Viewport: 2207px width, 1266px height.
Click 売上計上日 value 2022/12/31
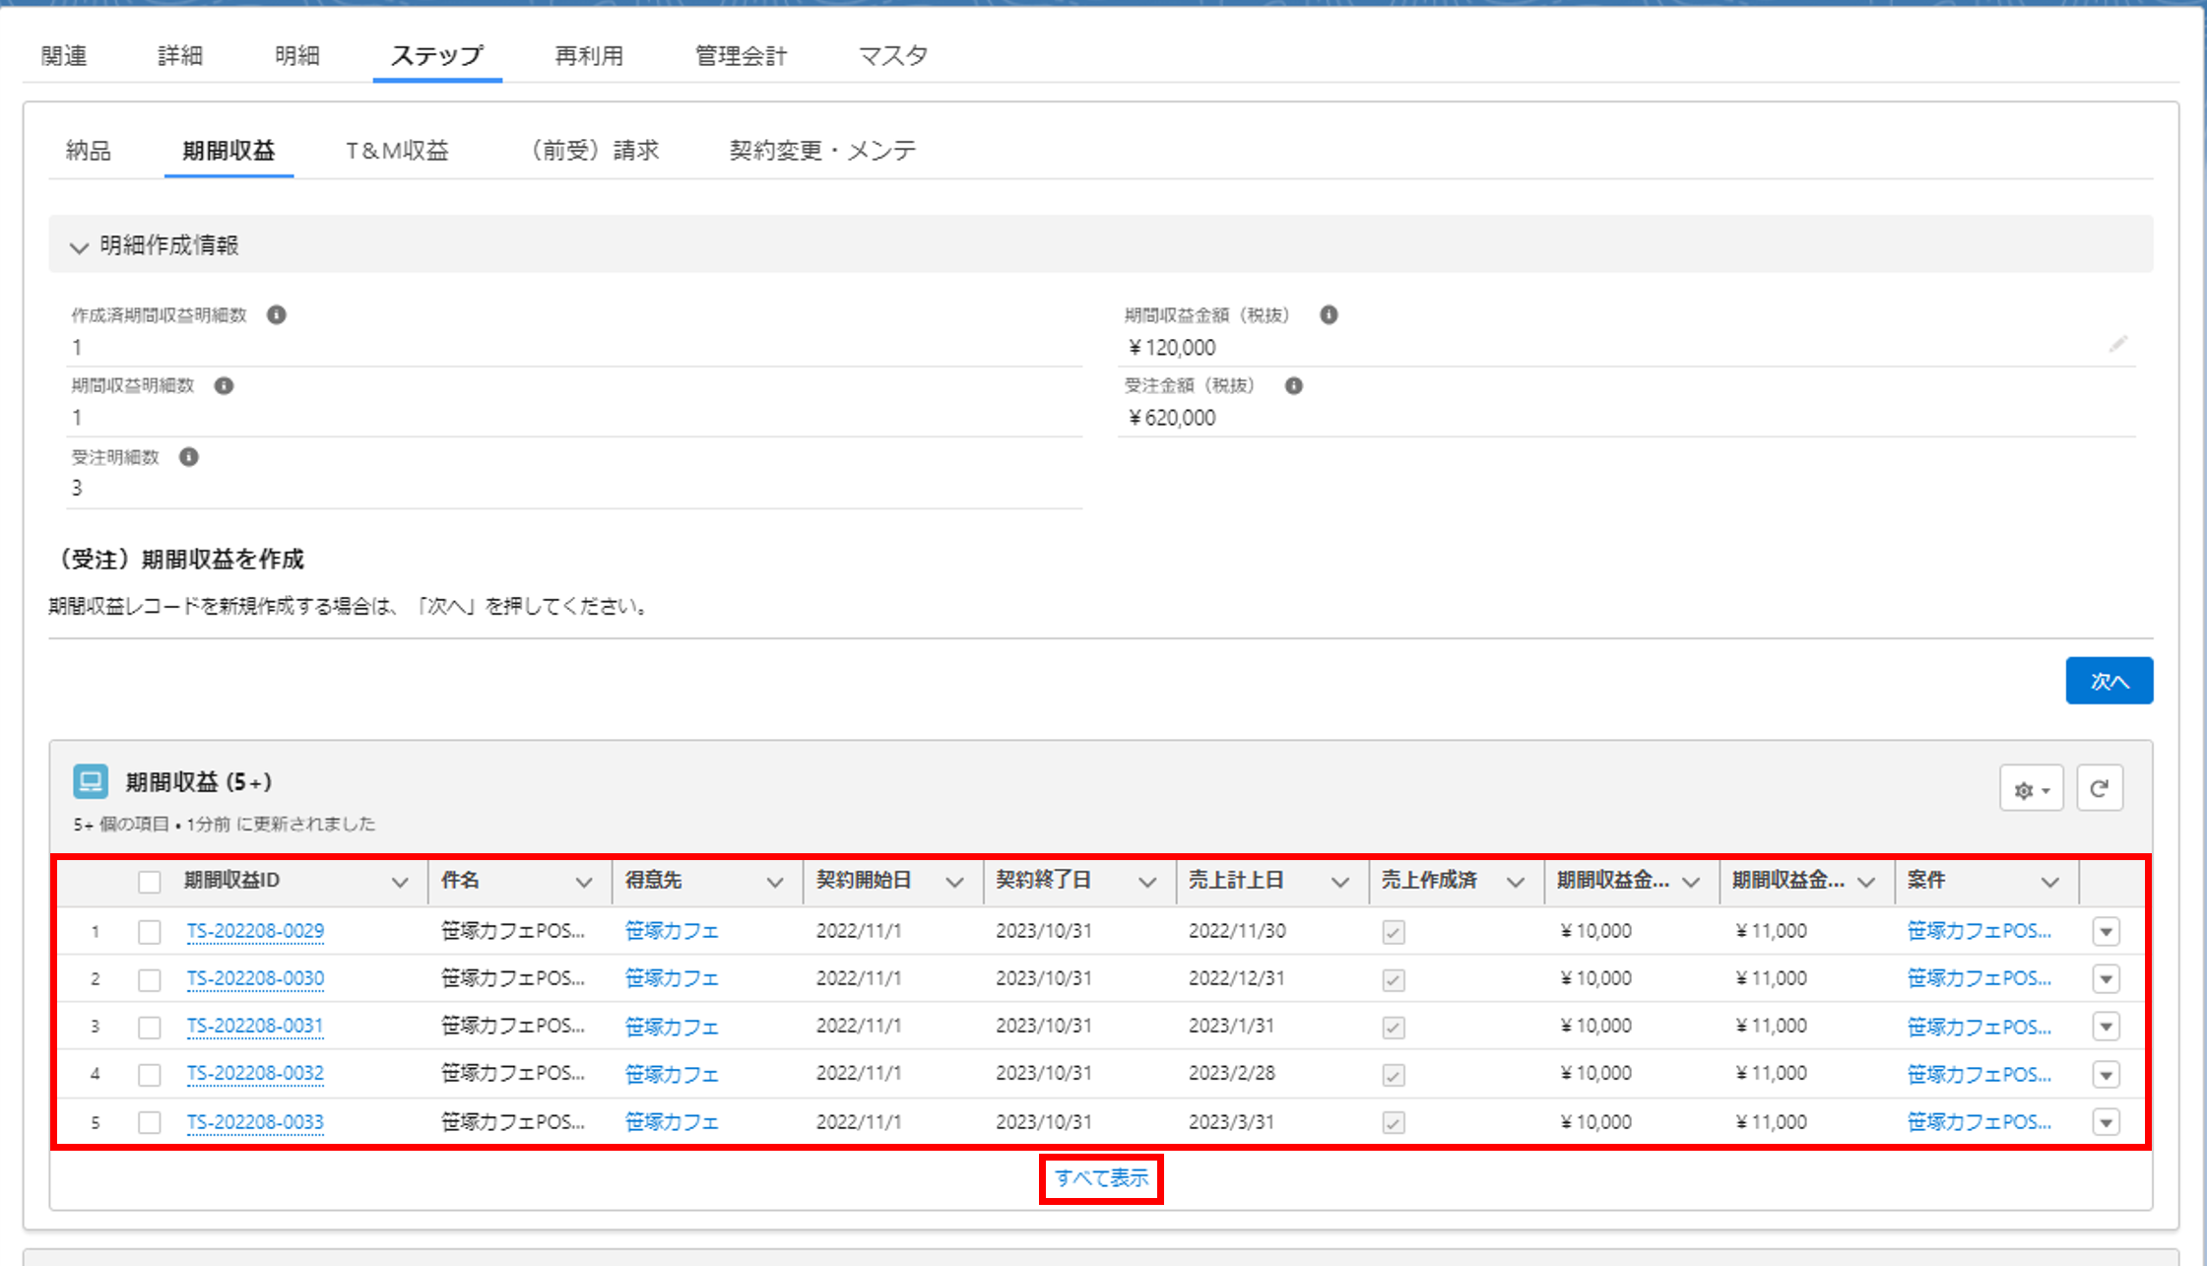coord(1237,978)
